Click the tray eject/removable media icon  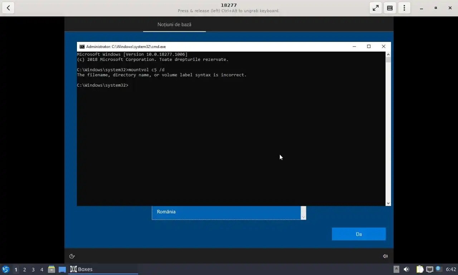tap(396, 269)
